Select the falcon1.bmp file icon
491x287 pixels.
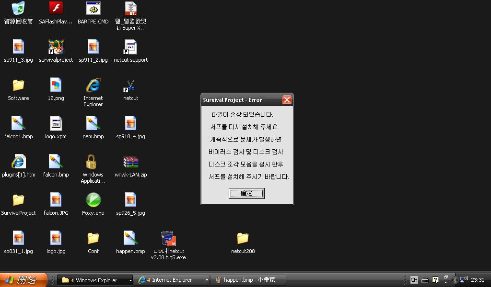click(18, 123)
